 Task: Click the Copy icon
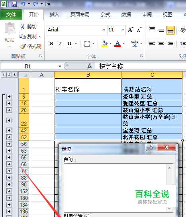click(x=22, y=36)
